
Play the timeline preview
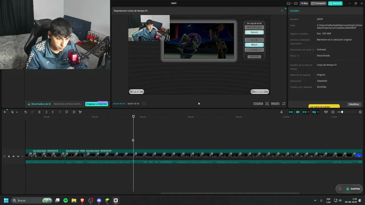[199, 104]
